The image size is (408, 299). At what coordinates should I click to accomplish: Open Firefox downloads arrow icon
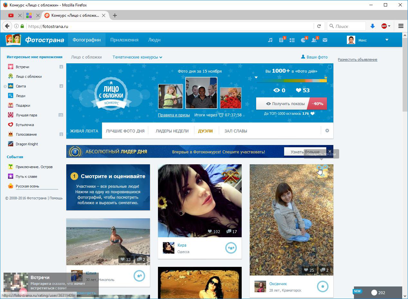point(373,26)
